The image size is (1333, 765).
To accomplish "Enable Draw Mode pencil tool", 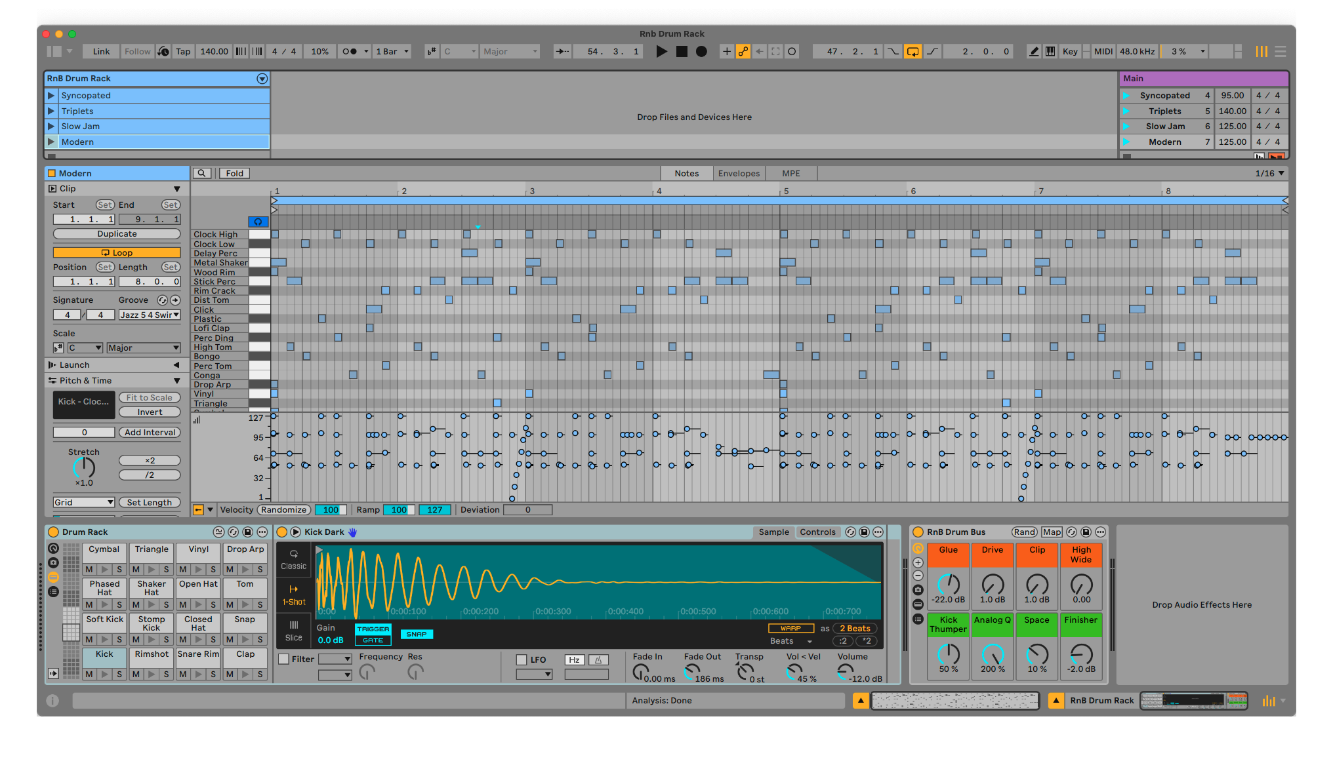I will coord(1034,52).
